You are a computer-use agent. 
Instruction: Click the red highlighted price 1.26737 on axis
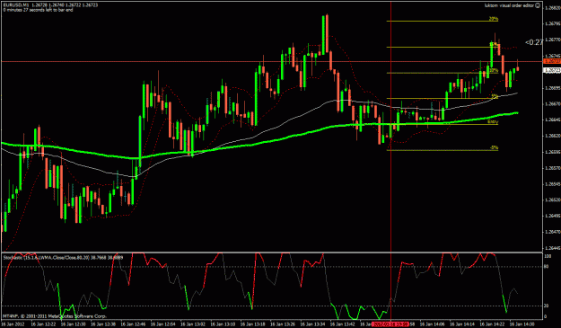tap(552, 62)
